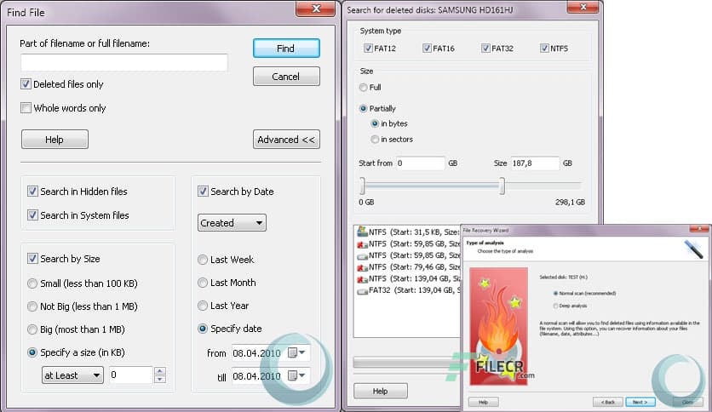Open Help in deleted disks search window
712x412 pixels.
381,391
